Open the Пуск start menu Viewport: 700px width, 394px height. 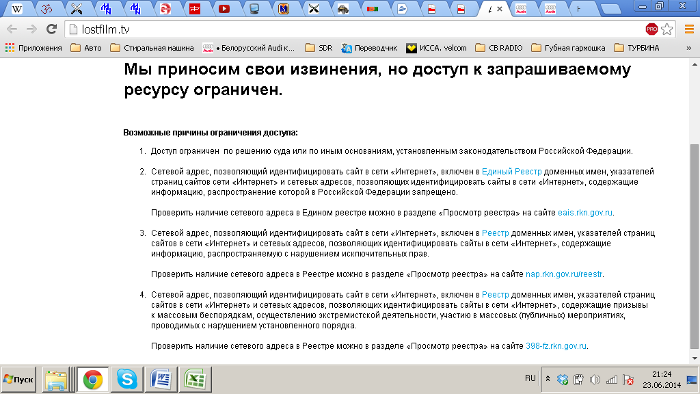[18, 380]
